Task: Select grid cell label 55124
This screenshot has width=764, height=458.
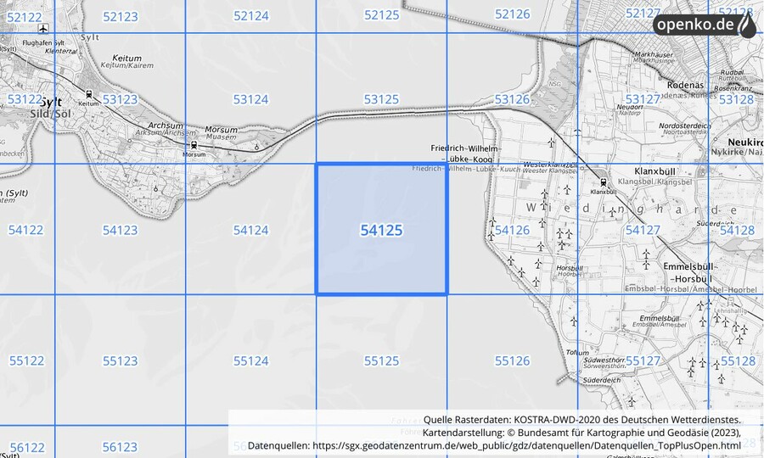Action: (x=250, y=360)
